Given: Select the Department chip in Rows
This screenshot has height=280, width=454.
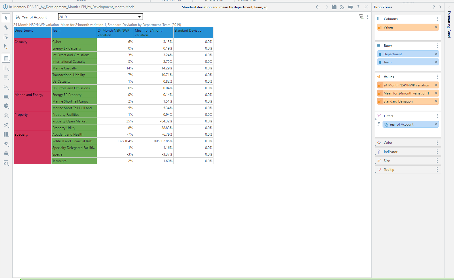Looking at the screenshot, I should pyautogui.click(x=408, y=54).
